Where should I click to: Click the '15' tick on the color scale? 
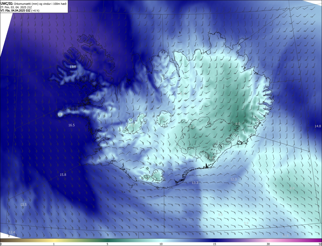[215, 244]
